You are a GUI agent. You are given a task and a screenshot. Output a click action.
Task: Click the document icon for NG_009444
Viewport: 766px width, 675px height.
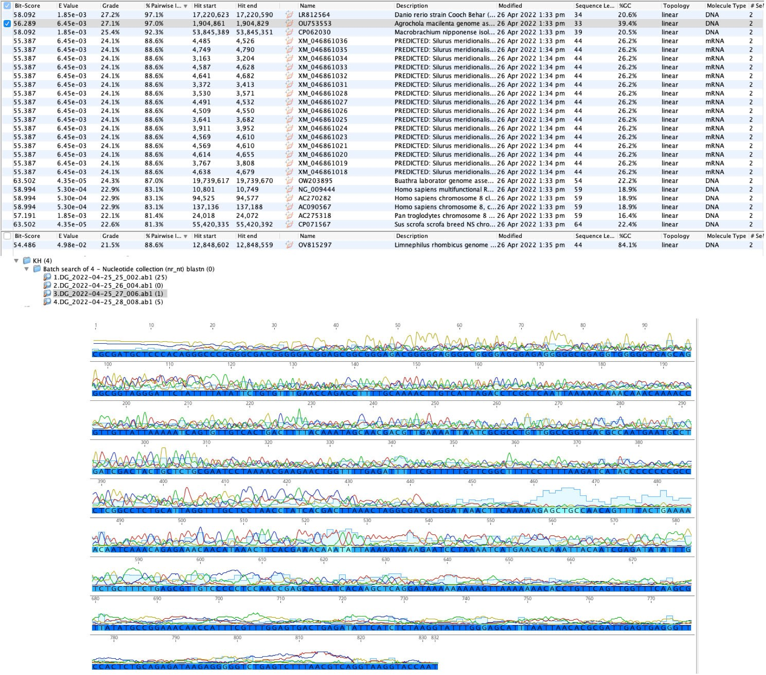[289, 190]
